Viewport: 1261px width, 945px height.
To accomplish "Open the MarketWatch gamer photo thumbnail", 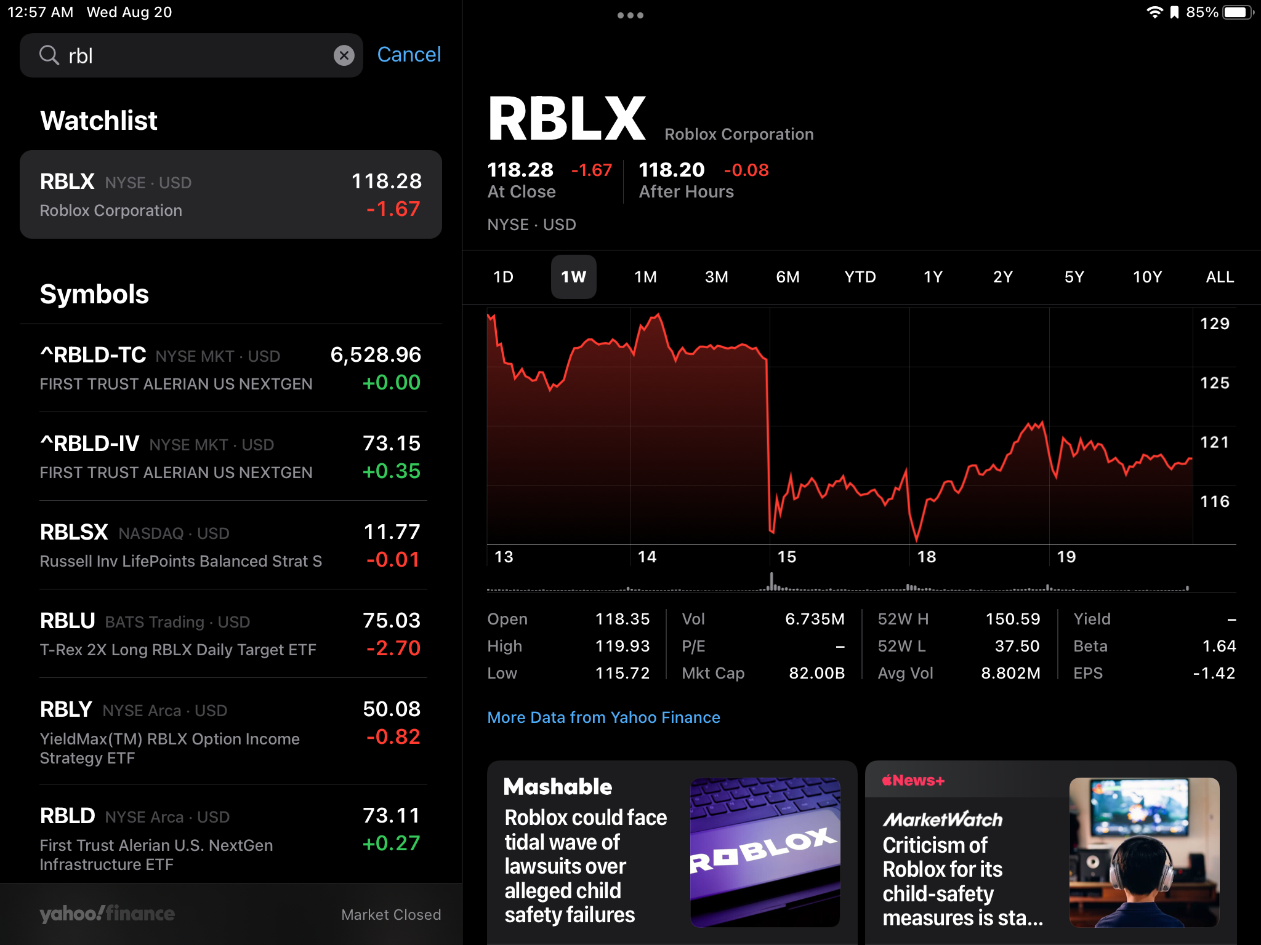I will point(1144,852).
